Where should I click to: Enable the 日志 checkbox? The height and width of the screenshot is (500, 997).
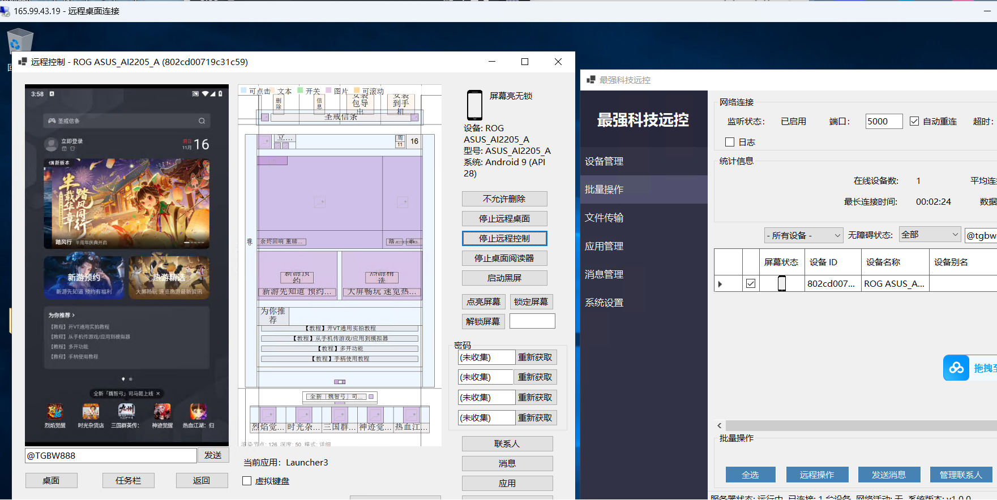pyautogui.click(x=730, y=142)
